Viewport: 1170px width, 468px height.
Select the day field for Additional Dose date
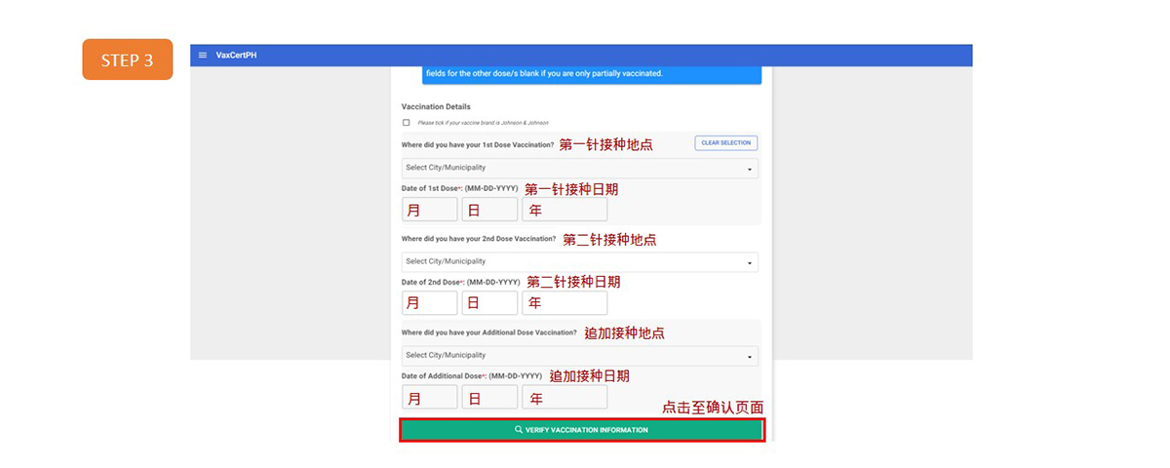[x=489, y=398]
